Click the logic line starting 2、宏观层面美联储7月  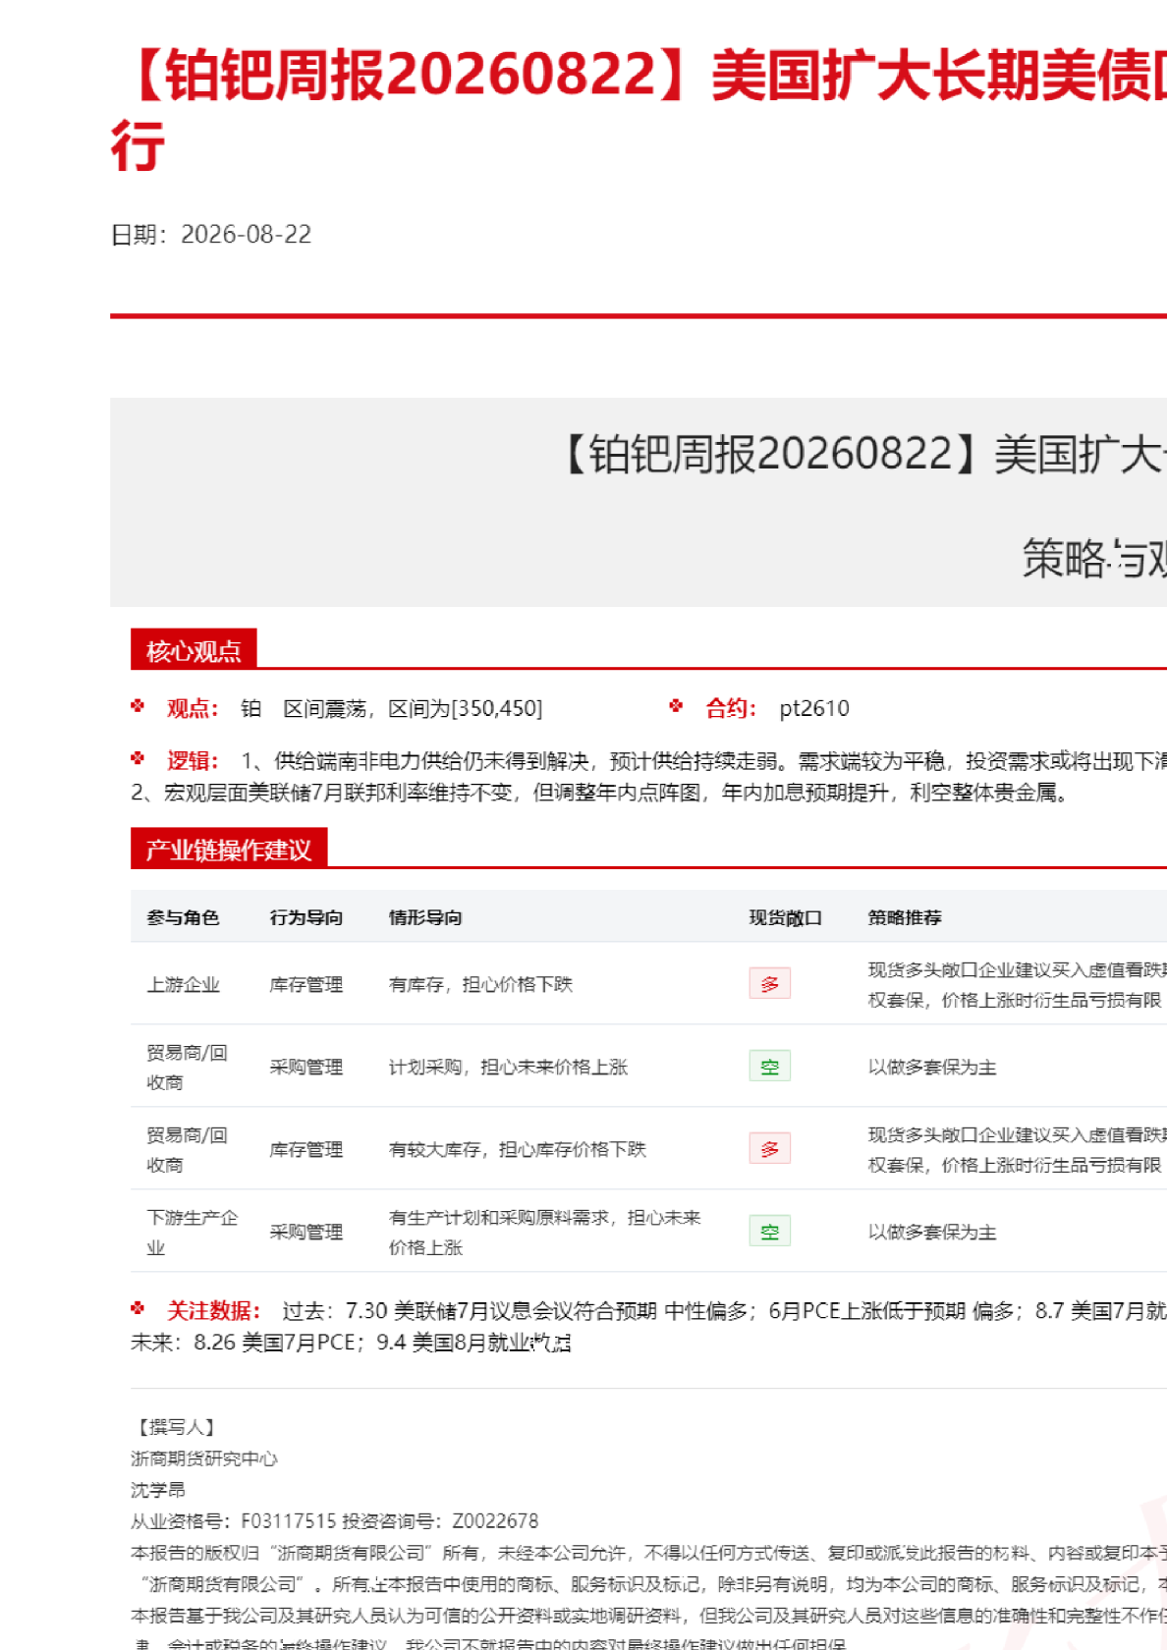pos(600,793)
